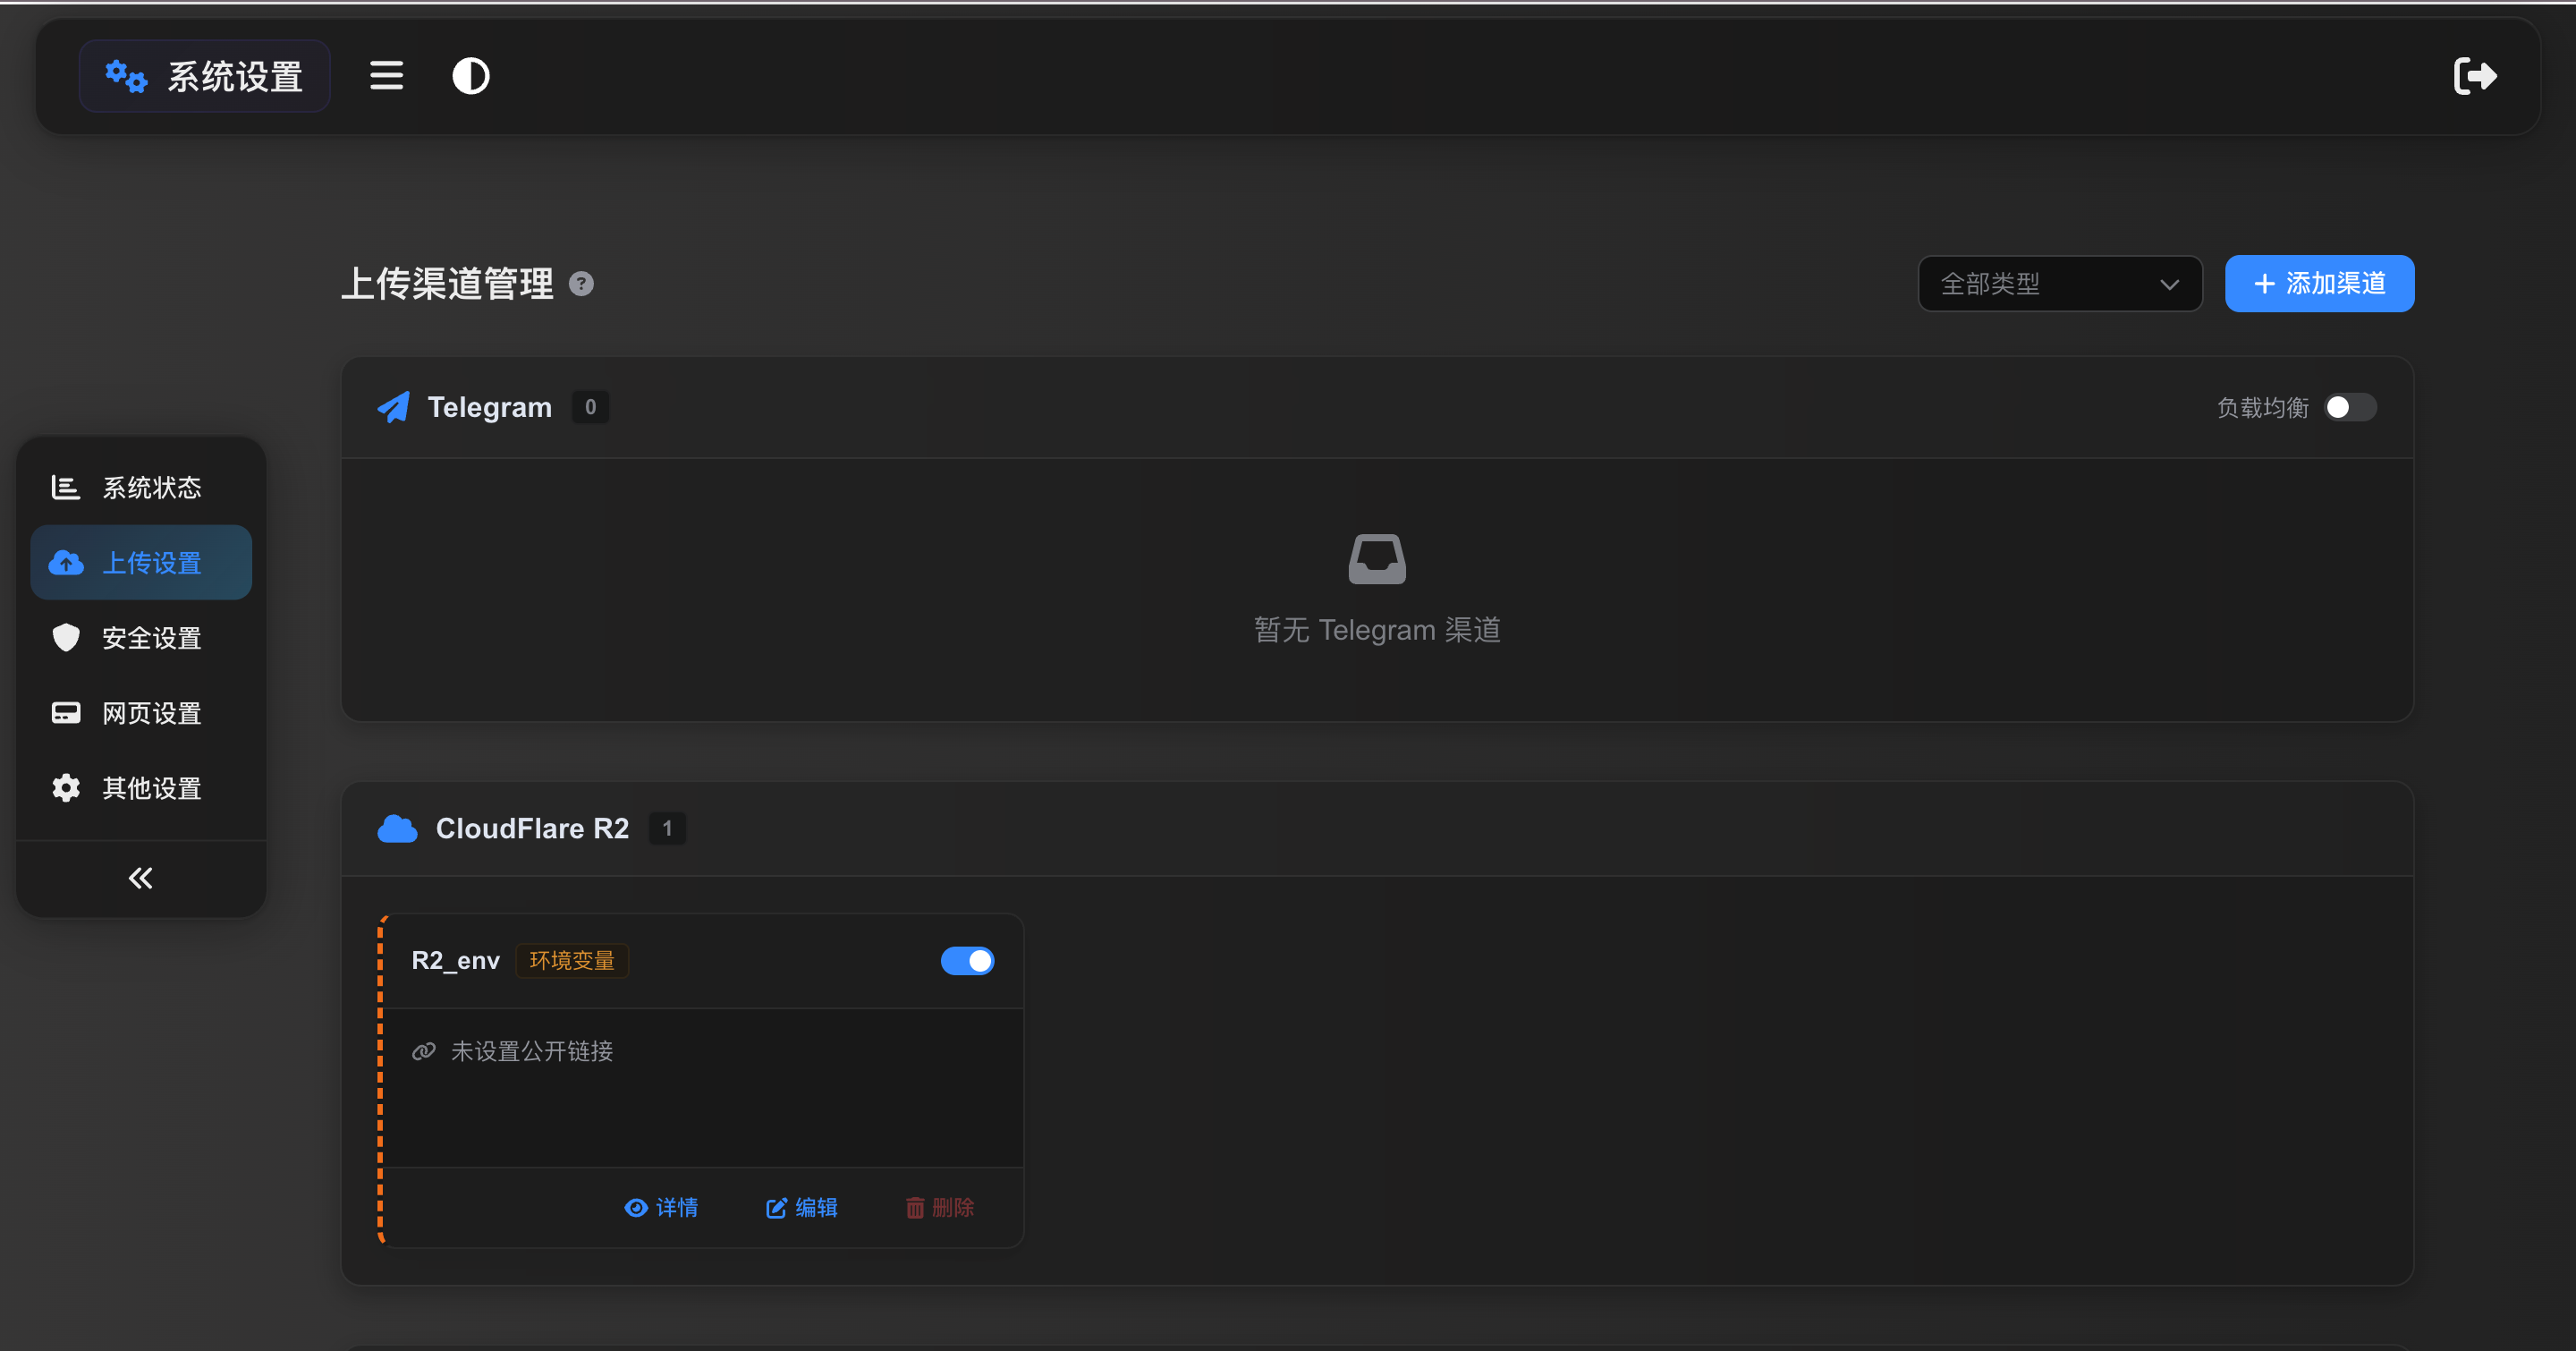Click the Telegram paper plane icon

(394, 407)
